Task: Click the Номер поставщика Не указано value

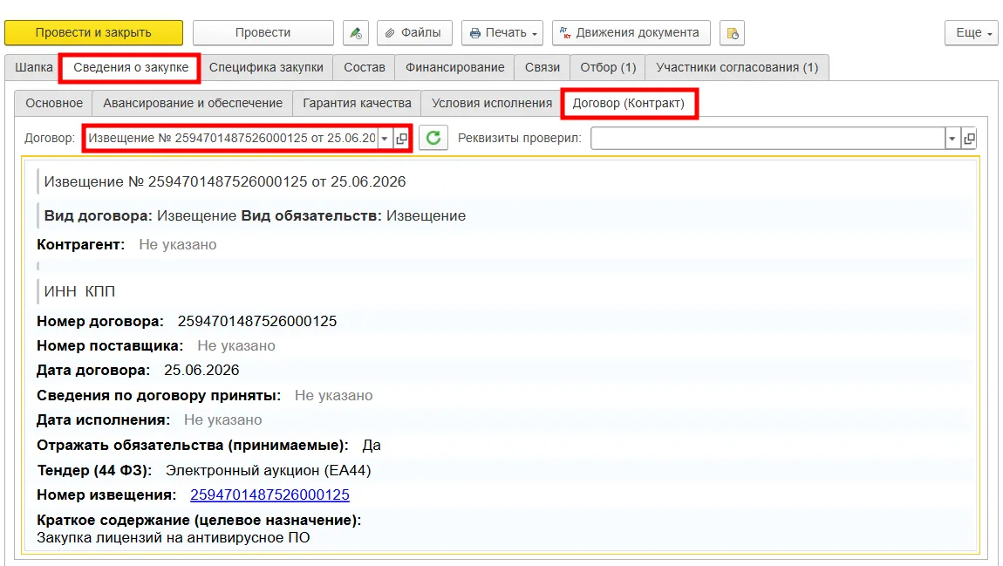Action: 236,346
